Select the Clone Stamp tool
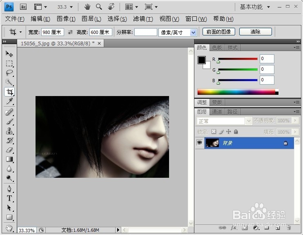The height and width of the screenshot is (235, 303). pyautogui.click(x=9, y=131)
